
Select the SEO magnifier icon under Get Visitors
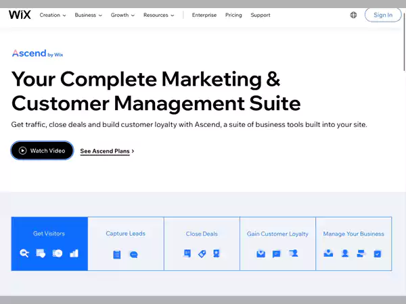coord(24,253)
